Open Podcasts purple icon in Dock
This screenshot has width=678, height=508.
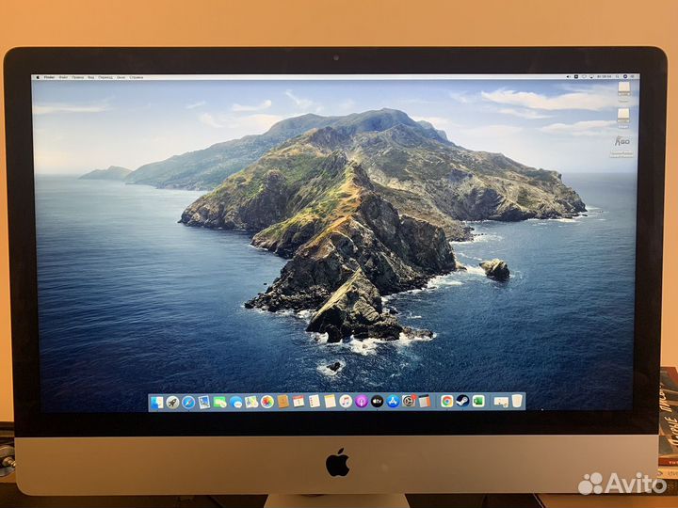pyautogui.click(x=362, y=402)
